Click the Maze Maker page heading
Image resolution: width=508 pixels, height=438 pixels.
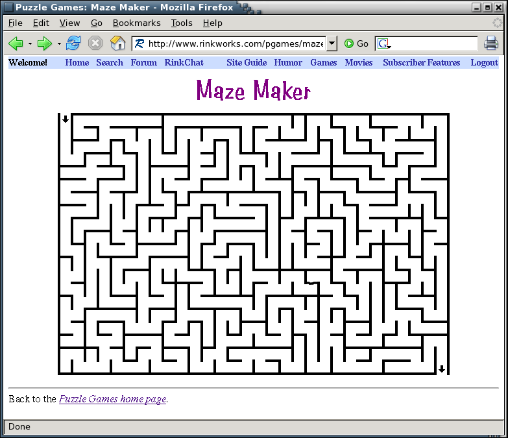click(254, 90)
